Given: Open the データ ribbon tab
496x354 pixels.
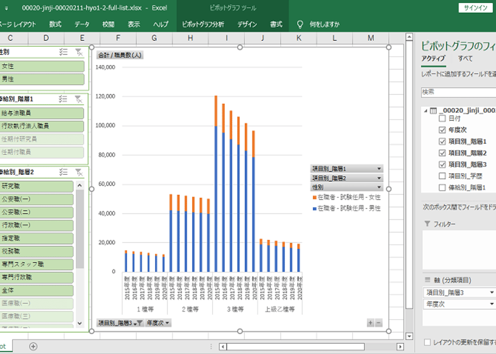Looking at the screenshot, I should (82, 24).
